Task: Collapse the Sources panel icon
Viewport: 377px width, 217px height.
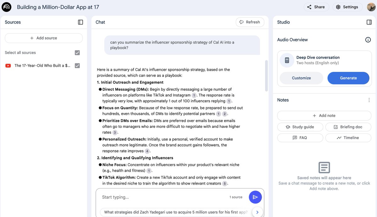Action: point(80,22)
